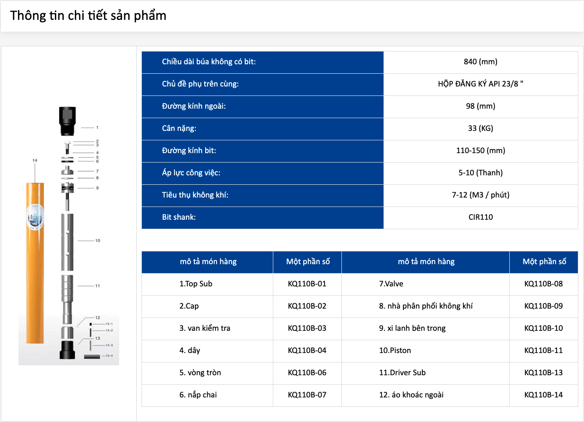Select part number 'KQ110B-07'

[307, 395]
